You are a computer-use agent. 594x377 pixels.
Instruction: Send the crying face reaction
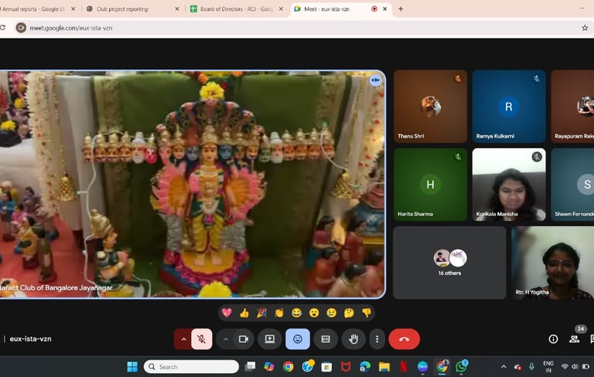click(x=332, y=313)
